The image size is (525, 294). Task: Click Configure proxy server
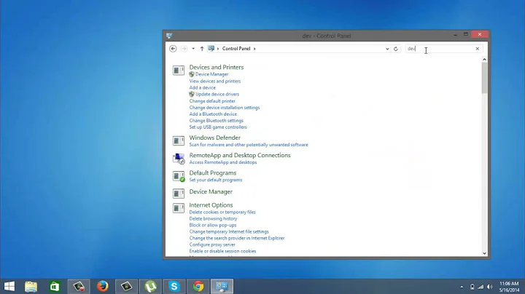(x=212, y=245)
